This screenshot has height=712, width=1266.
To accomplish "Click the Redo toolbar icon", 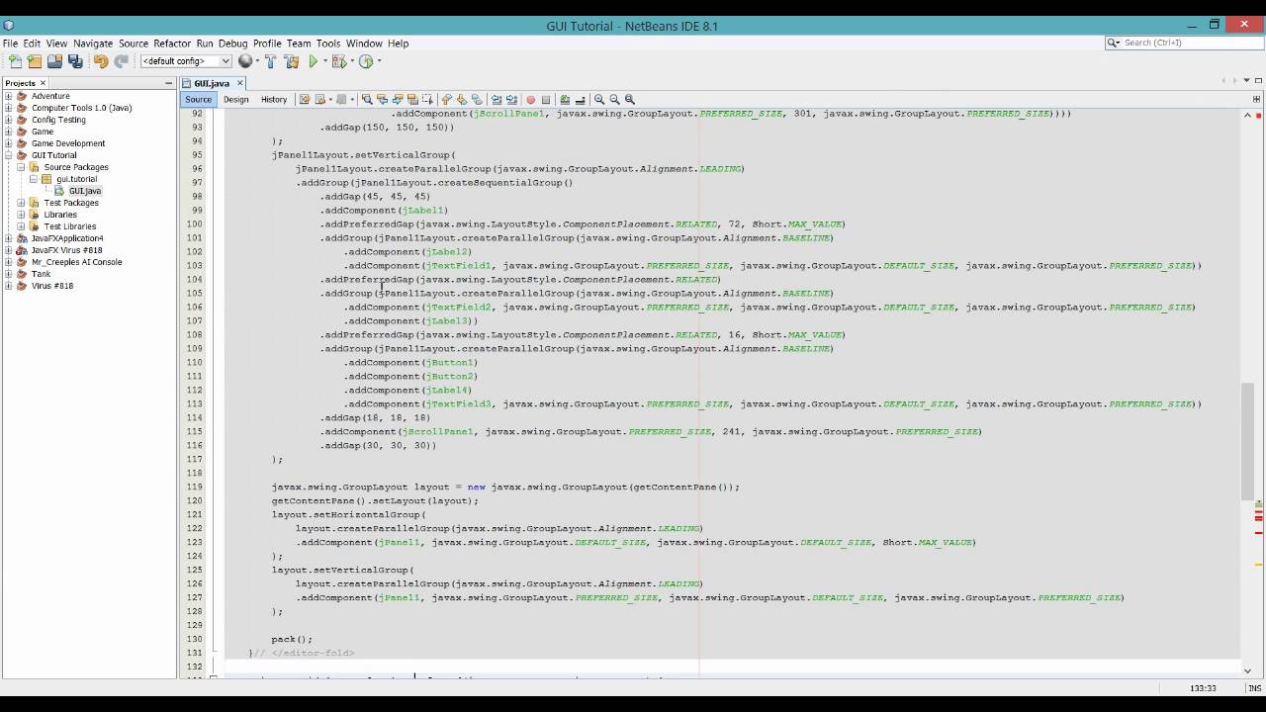I will point(121,61).
